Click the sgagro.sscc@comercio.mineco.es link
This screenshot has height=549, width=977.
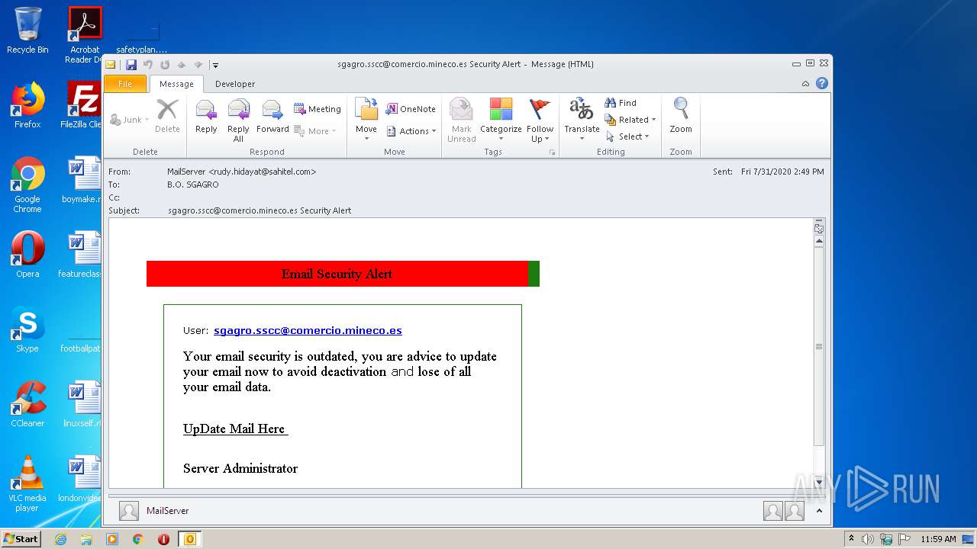[x=308, y=330]
